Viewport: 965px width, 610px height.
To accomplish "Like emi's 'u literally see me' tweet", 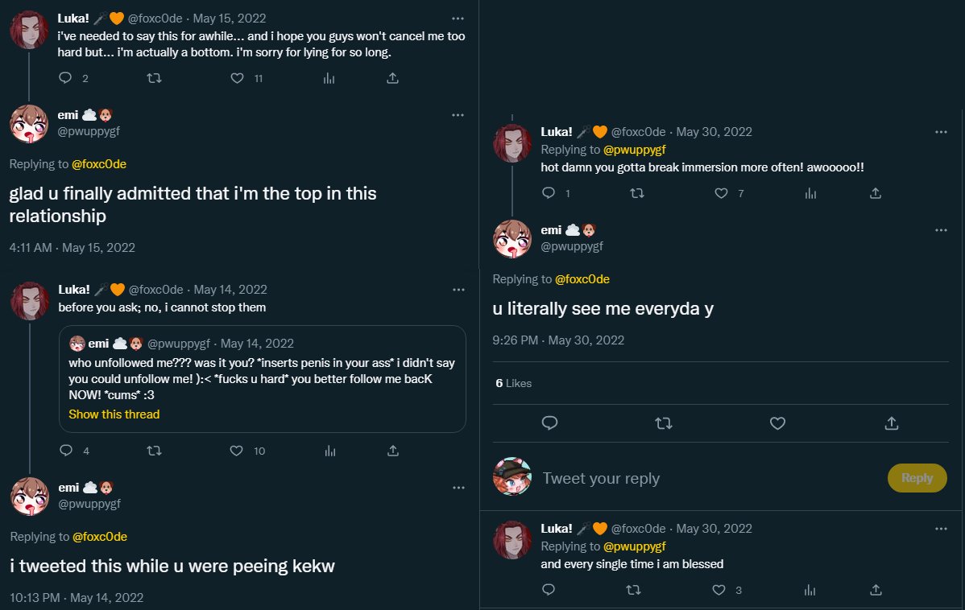I will 777,422.
